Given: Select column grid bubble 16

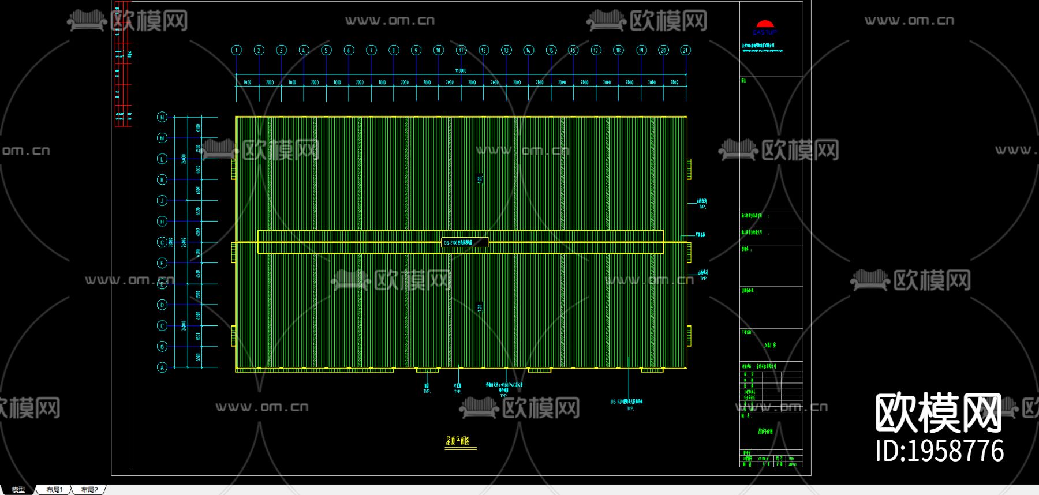Looking at the screenshot, I should tap(573, 50).
